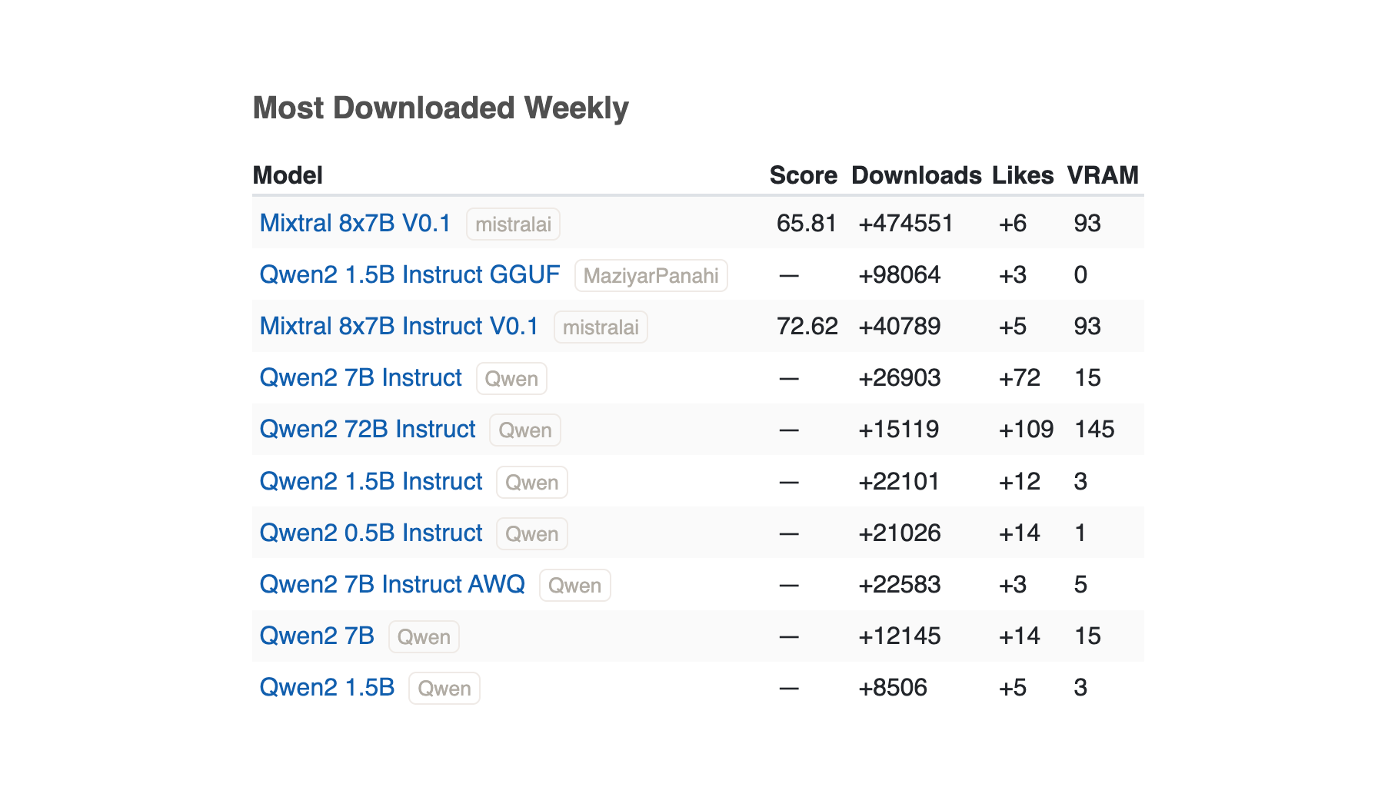The height and width of the screenshot is (787, 1378).
Task: Click the mistralai tag beside Mixtral 8x7B V0.1
Action: 513,224
